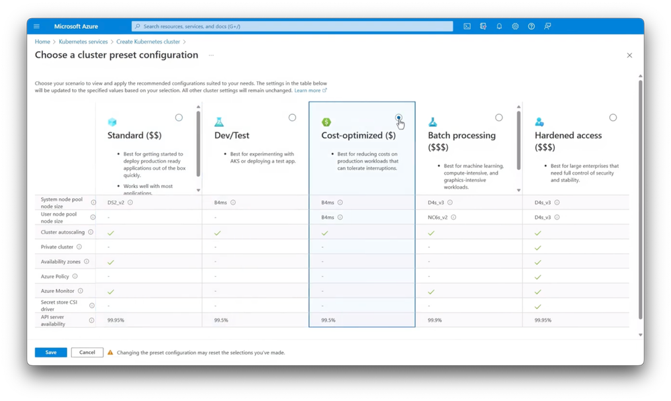Screen dimensions: 671x401
Task: Show info for Secret store CSI driver
Action: (91, 306)
